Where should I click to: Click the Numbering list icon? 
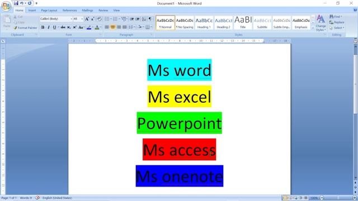[115, 19]
